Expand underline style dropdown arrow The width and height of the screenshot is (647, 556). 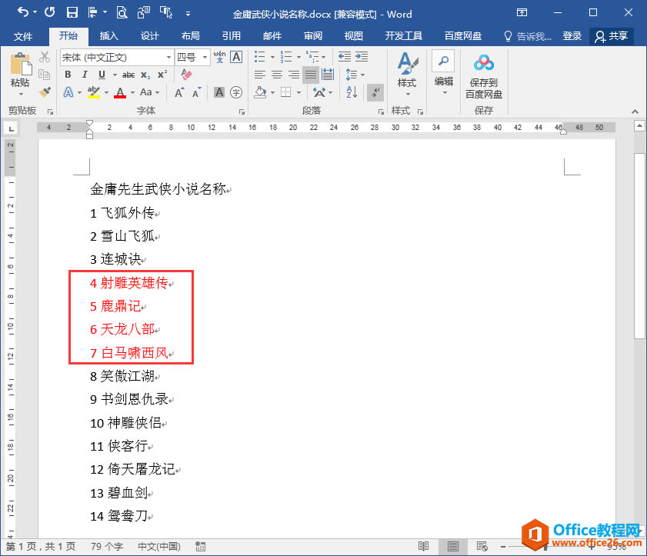point(115,75)
